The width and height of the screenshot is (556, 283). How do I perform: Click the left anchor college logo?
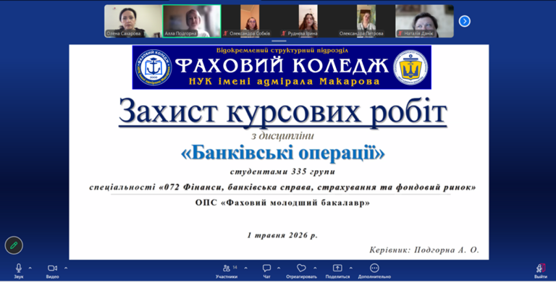153,67
